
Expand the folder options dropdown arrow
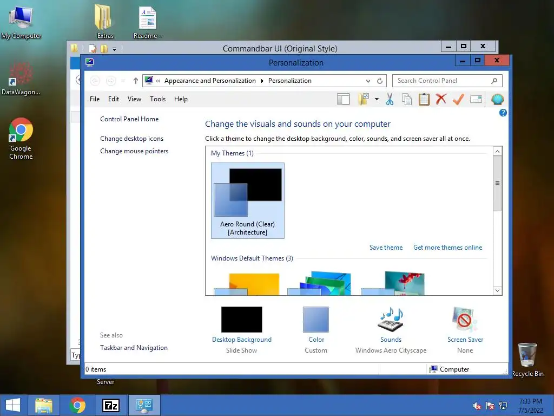[377, 100]
